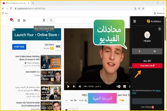Screen dimensions: 167x111
Task: Click the Dane McBeth mix title
Action: [33, 72]
